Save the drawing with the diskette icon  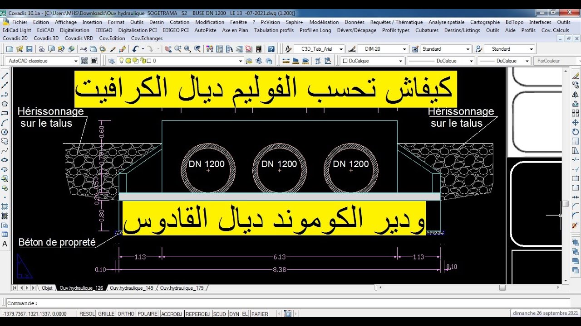click(x=30, y=49)
